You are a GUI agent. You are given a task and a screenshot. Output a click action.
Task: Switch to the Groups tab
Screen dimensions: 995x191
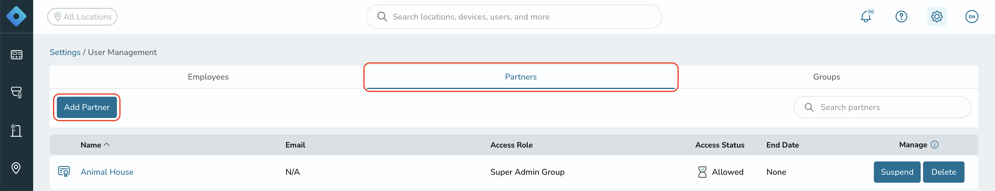827,77
